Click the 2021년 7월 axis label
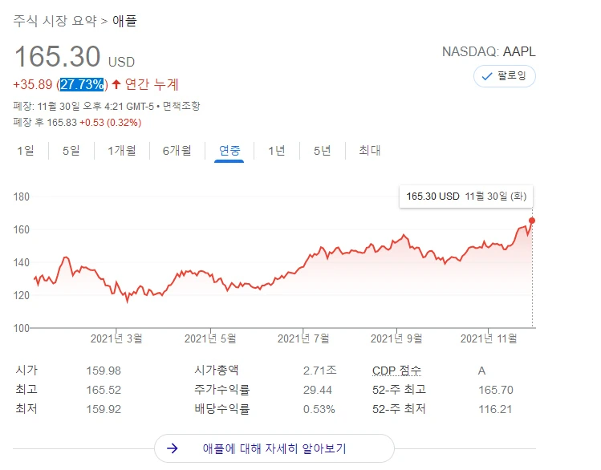The image size is (601, 470). pyautogui.click(x=303, y=338)
